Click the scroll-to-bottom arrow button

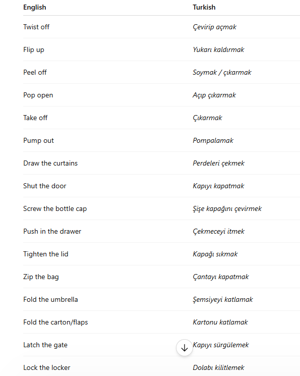pyautogui.click(x=184, y=347)
